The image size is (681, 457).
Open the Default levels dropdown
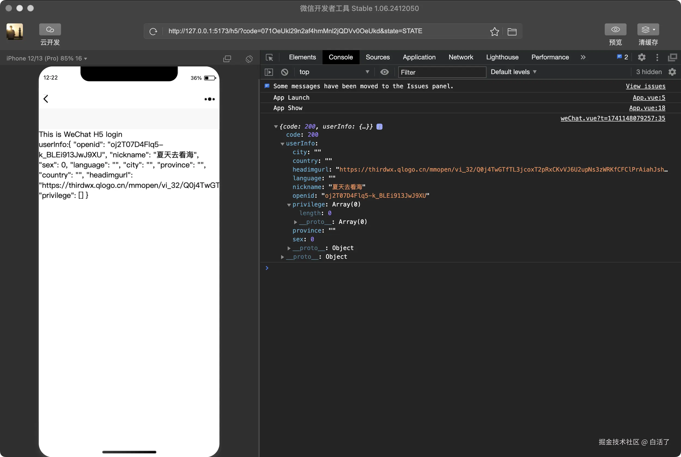point(513,72)
